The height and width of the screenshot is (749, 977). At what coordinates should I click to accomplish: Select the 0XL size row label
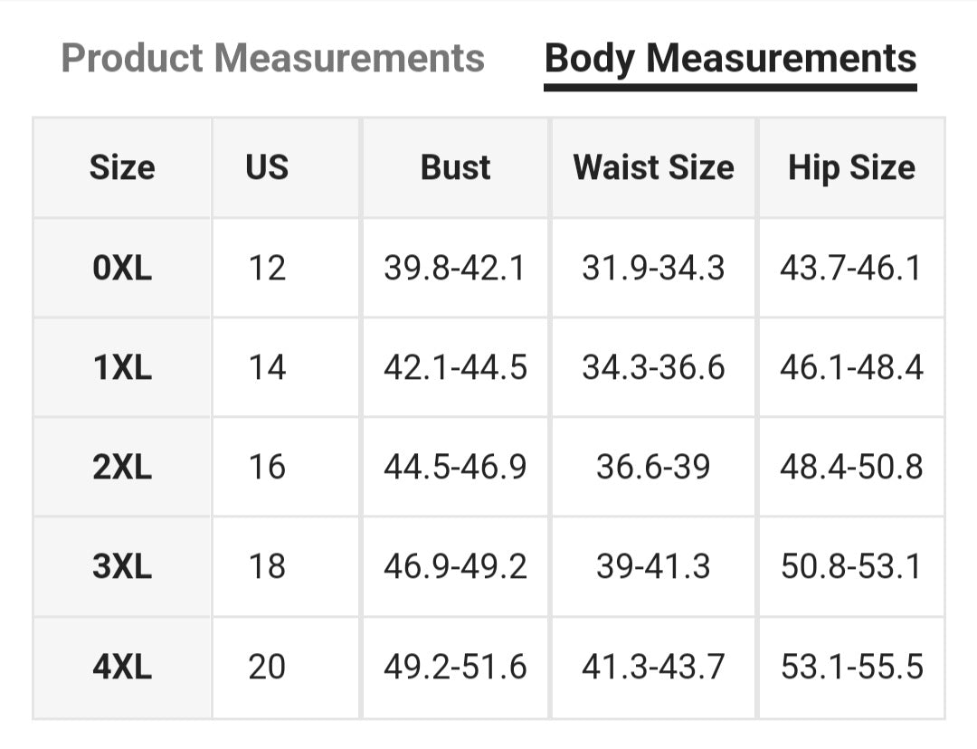coord(122,268)
